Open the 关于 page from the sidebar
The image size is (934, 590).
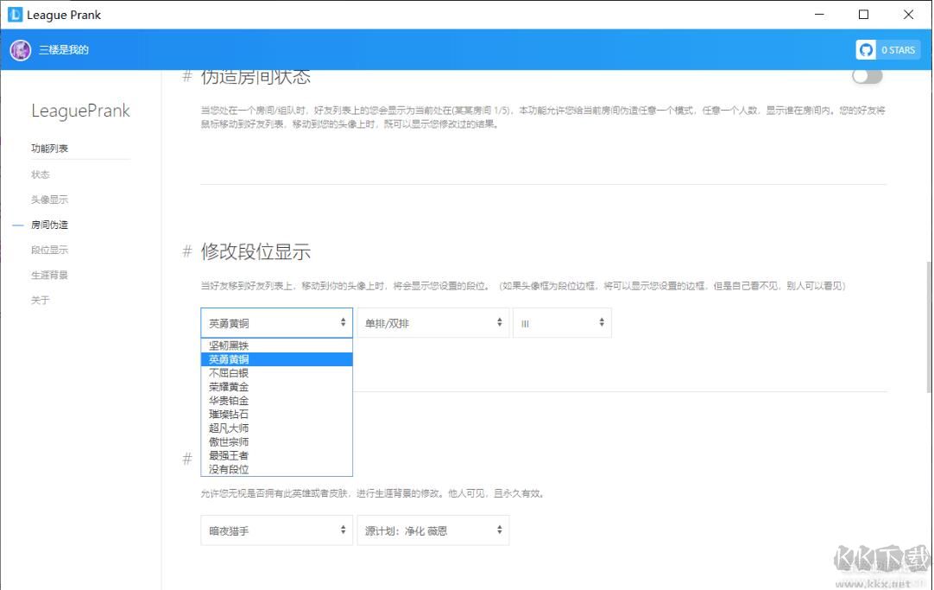coord(40,300)
